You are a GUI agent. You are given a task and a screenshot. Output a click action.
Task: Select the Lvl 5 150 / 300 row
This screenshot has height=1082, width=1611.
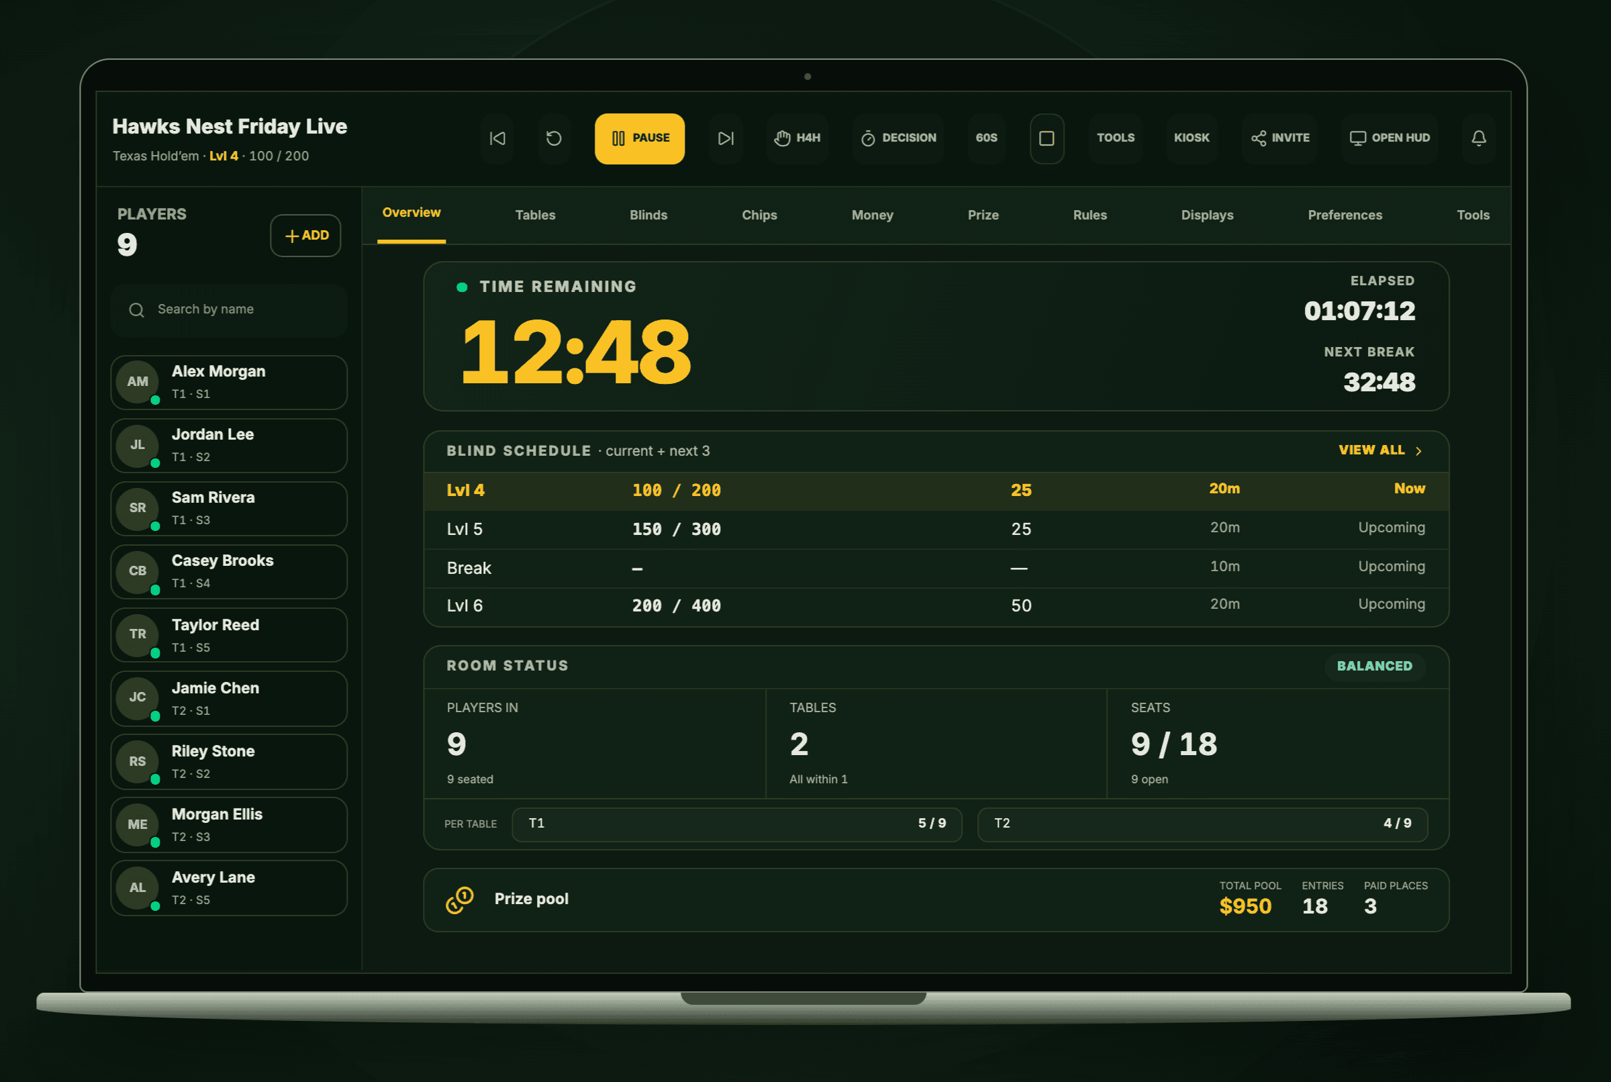[x=936, y=530]
